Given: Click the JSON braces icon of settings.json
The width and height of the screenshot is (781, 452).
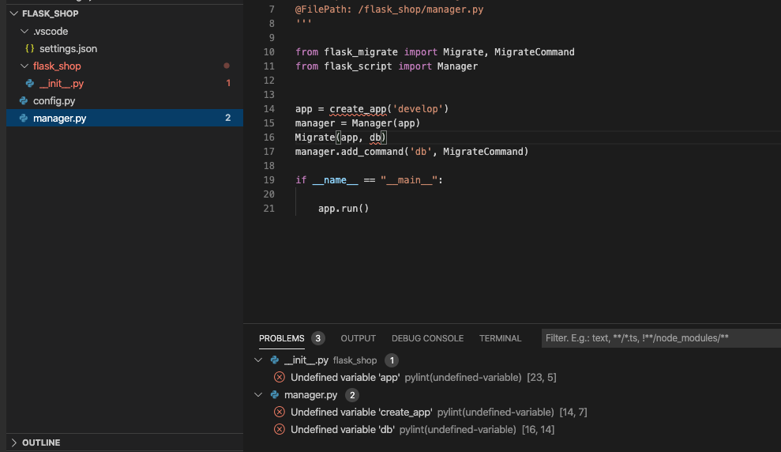Looking at the screenshot, I should pos(30,48).
